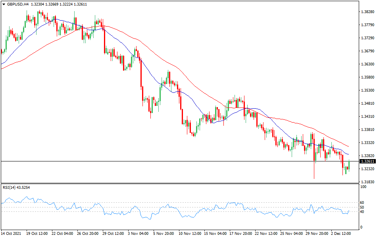This screenshot has height=238, width=377.
Task: Click the 3 Nov 04:00 time label
Action: (137, 233)
